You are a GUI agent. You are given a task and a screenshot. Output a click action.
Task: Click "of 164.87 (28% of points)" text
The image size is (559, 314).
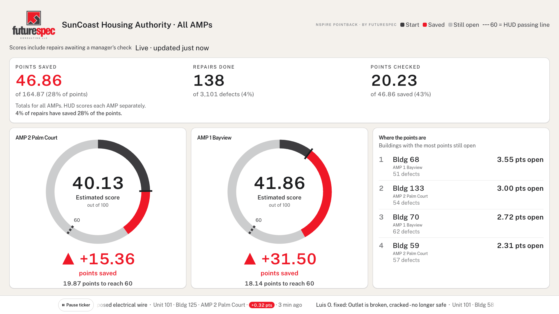point(52,94)
